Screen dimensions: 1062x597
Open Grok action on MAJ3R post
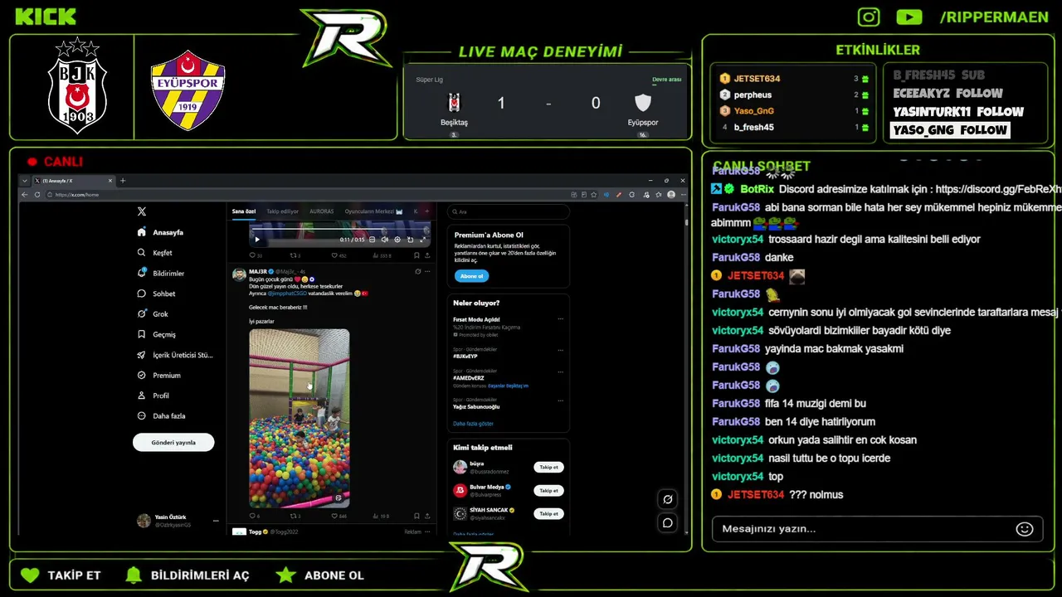[417, 271]
